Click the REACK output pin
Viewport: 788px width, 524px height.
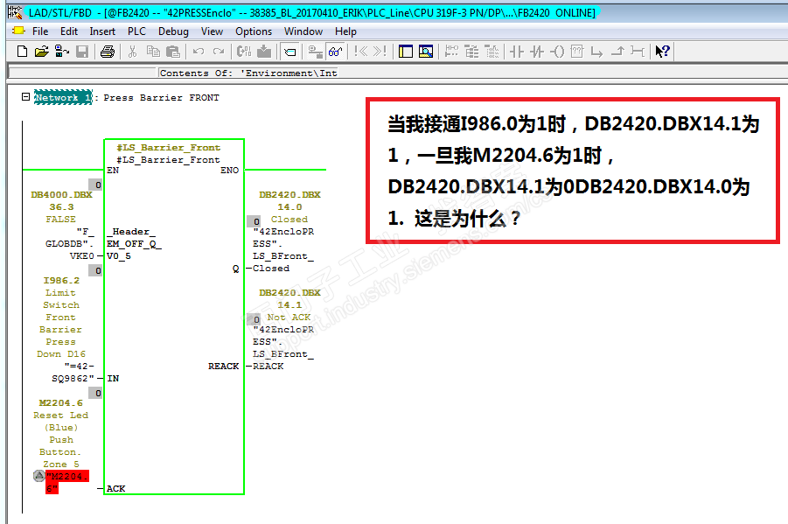point(224,366)
